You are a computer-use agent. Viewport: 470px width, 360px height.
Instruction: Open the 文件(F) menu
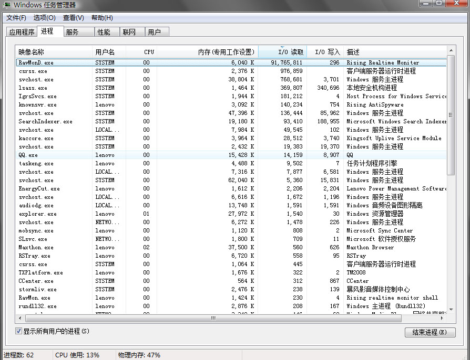coord(16,18)
